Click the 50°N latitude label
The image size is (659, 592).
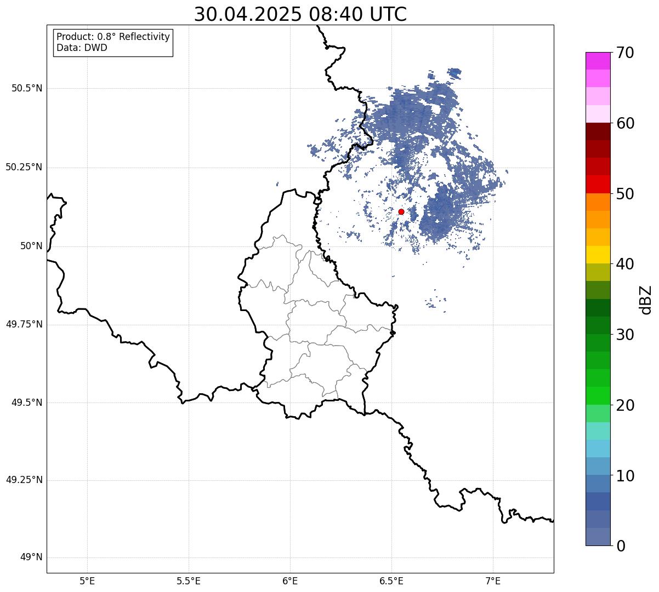[31, 246]
